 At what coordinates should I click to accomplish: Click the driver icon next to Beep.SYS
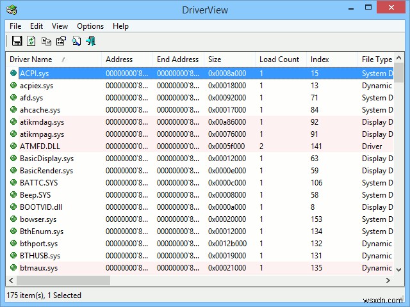pos(13,194)
